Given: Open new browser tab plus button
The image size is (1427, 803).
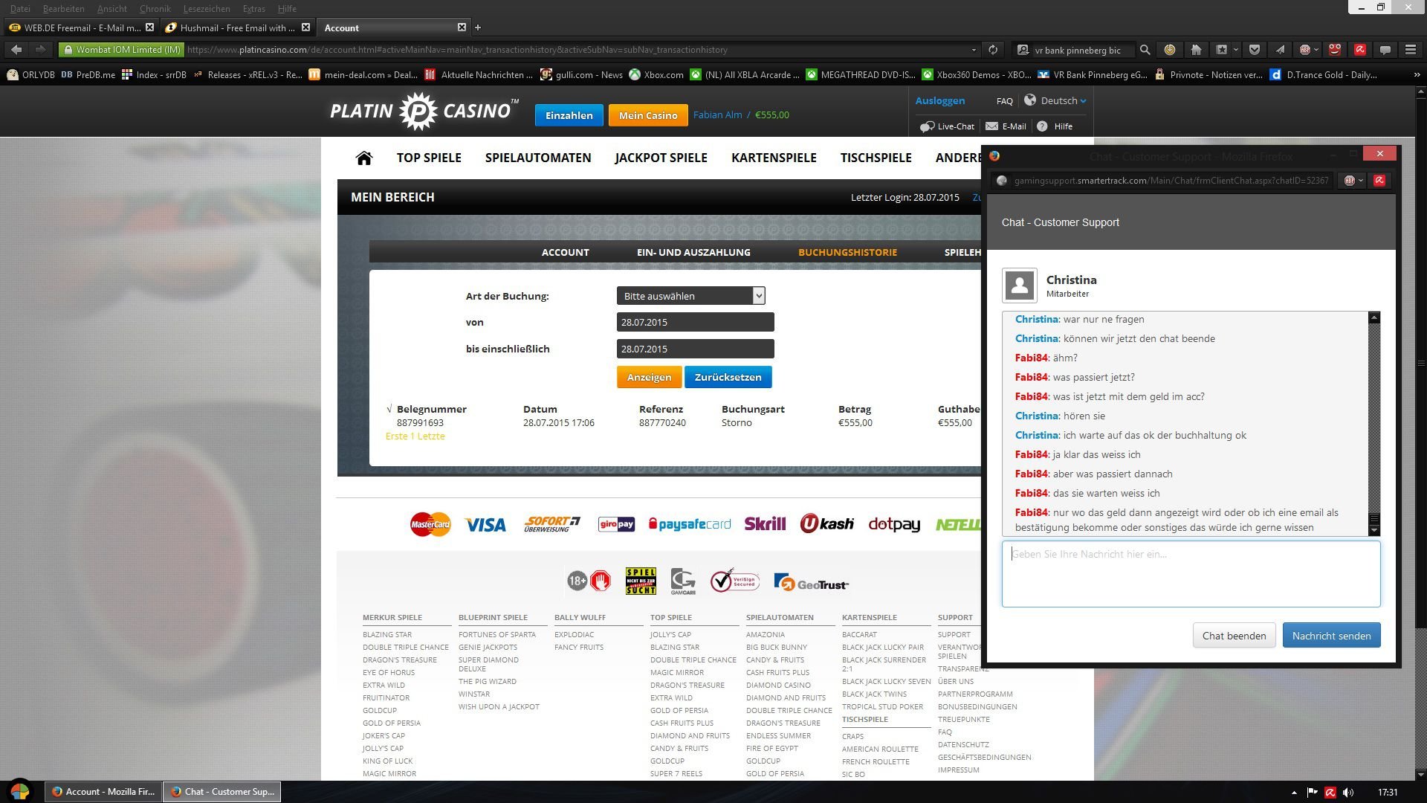Looking at the screenshot, I should coord(478,28).
